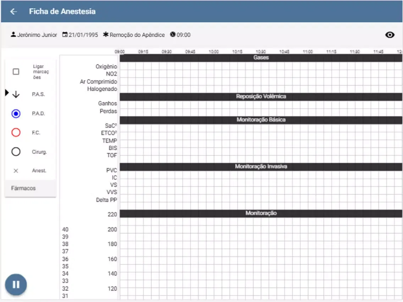Click the 09:15 timeline marker

click(x=143, y=52)
